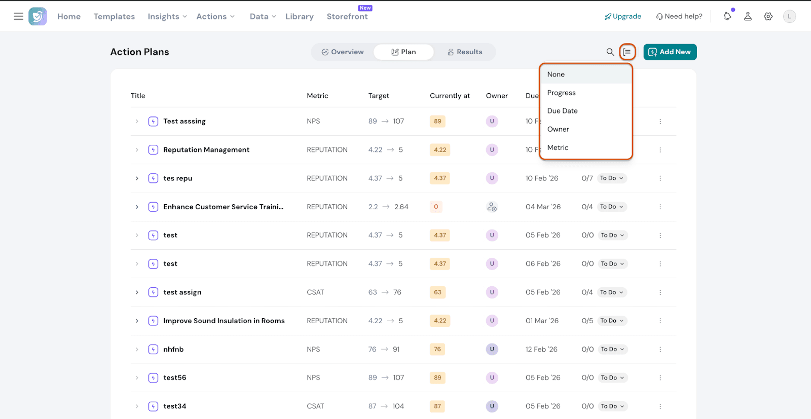Screen dimensions: 811x419
Task: Expand the Test asssing row
Action: (137, 122)
